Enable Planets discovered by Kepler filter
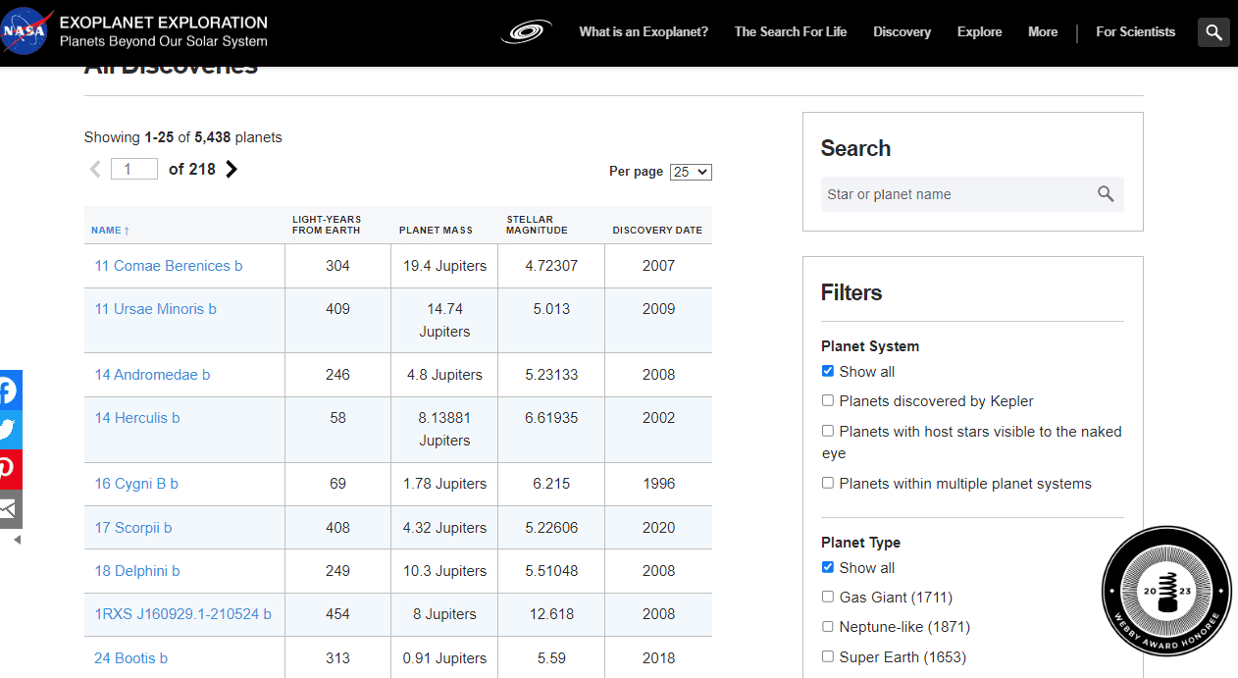 (x=828, y=400)
